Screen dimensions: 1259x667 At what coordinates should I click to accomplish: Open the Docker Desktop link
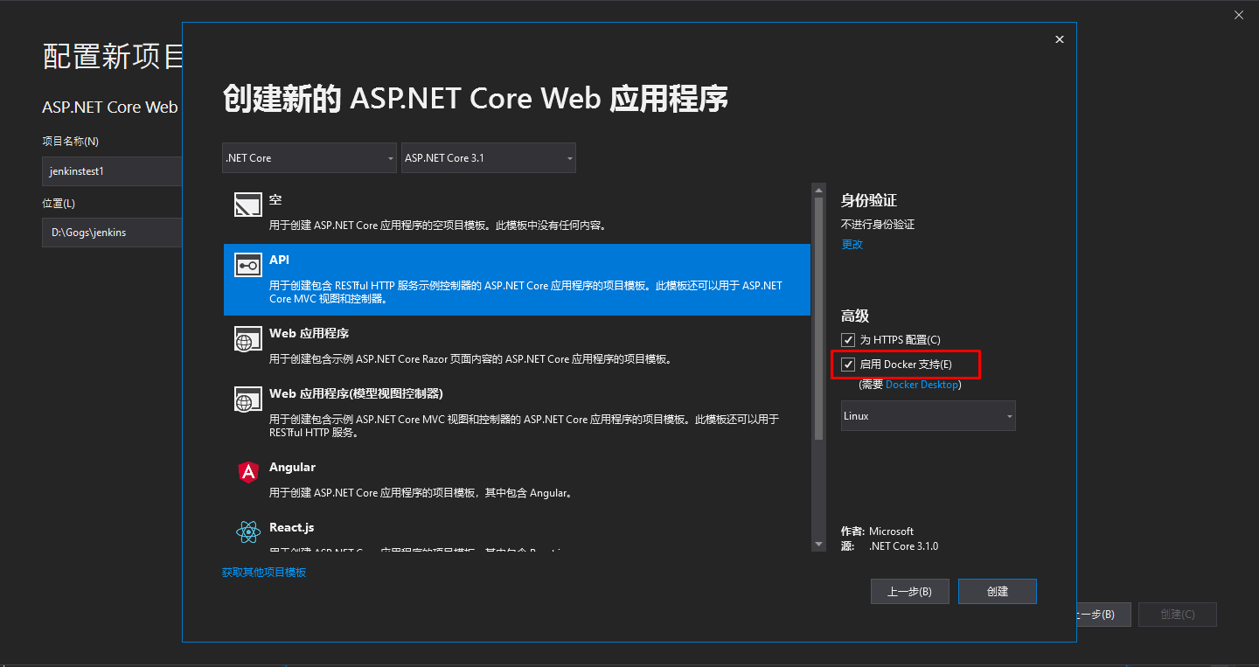(922, 385)
